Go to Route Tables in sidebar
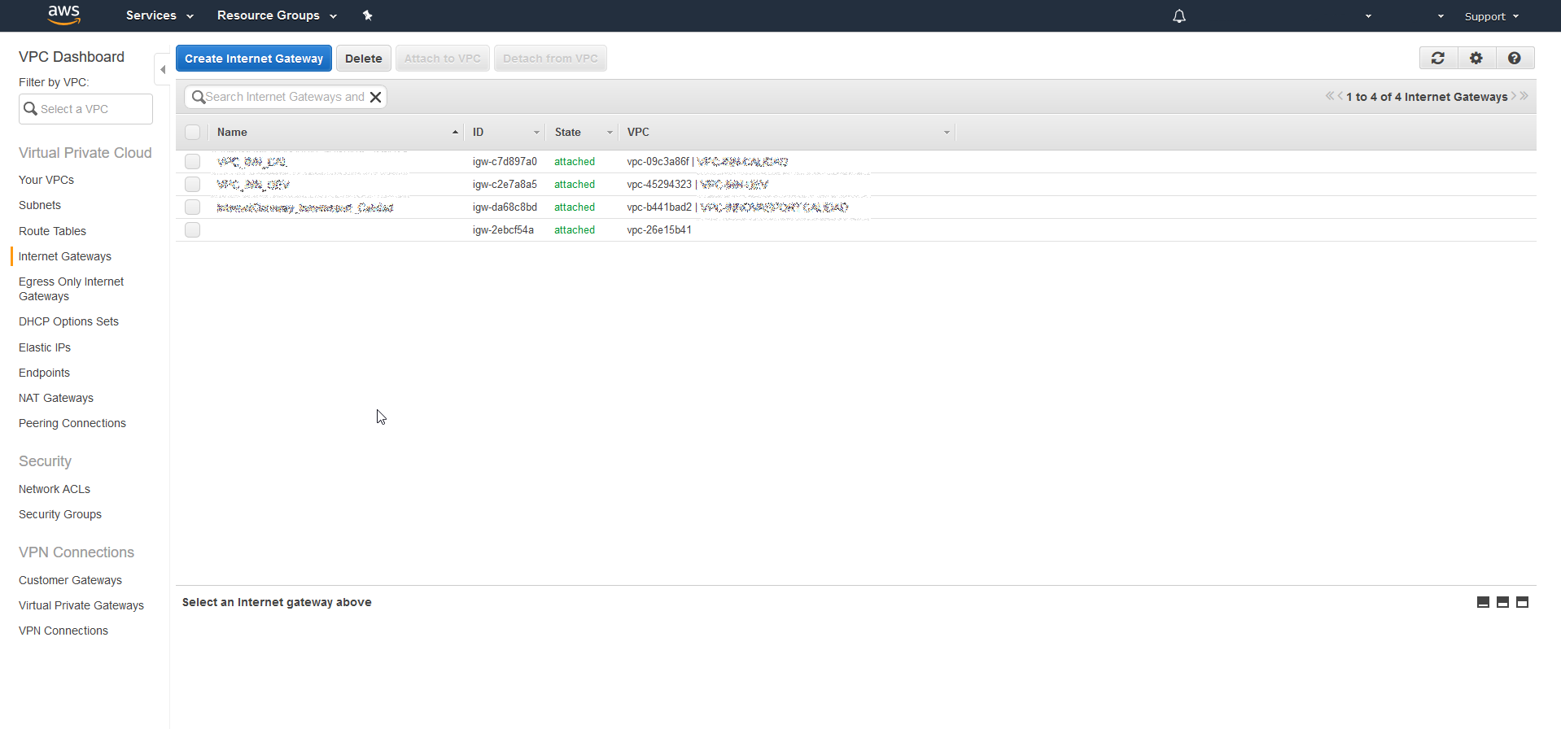This screenshot has width=1561, height=729. pyautogui.click(x=52, y=231)
